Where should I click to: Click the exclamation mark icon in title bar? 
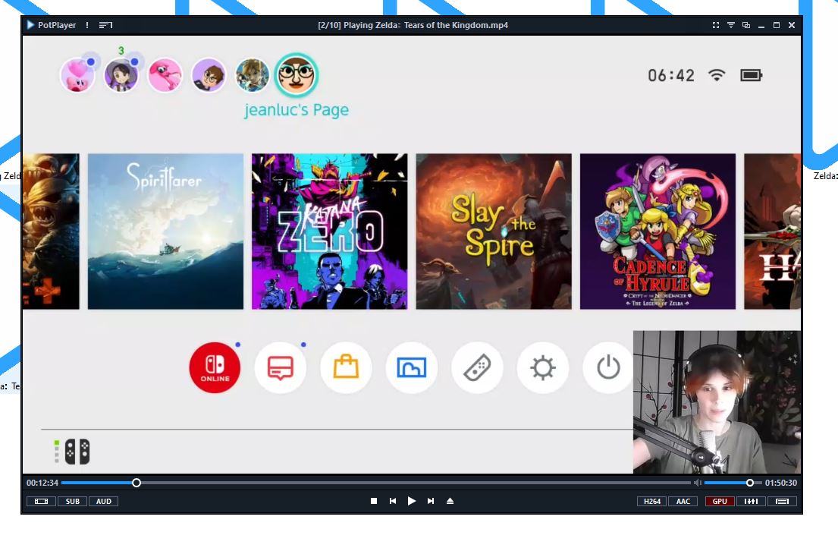click(x=87, y=25)
